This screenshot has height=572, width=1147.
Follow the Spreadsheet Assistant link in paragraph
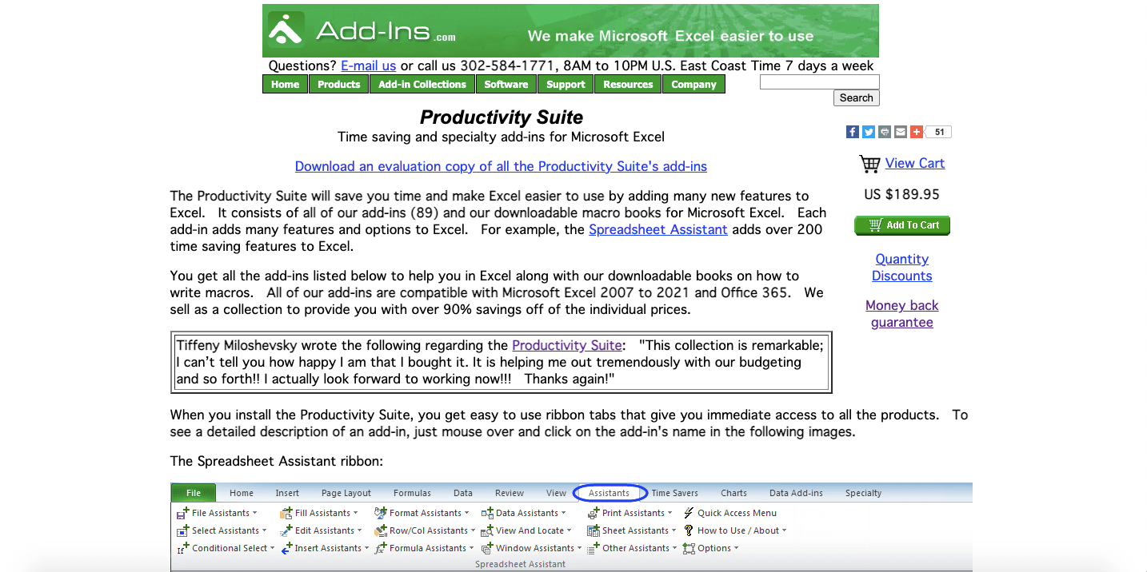pyautogui.click(x=658, y=229)
